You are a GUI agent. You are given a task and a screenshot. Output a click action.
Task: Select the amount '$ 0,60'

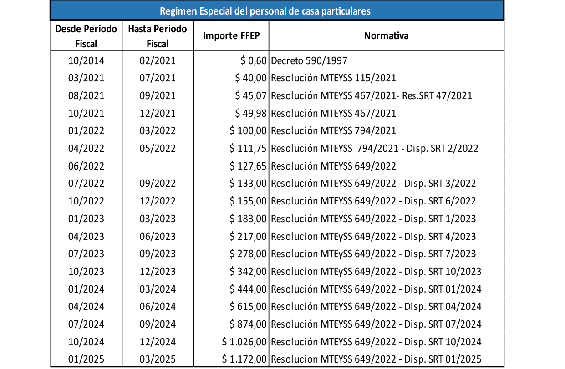coord(253,60)
